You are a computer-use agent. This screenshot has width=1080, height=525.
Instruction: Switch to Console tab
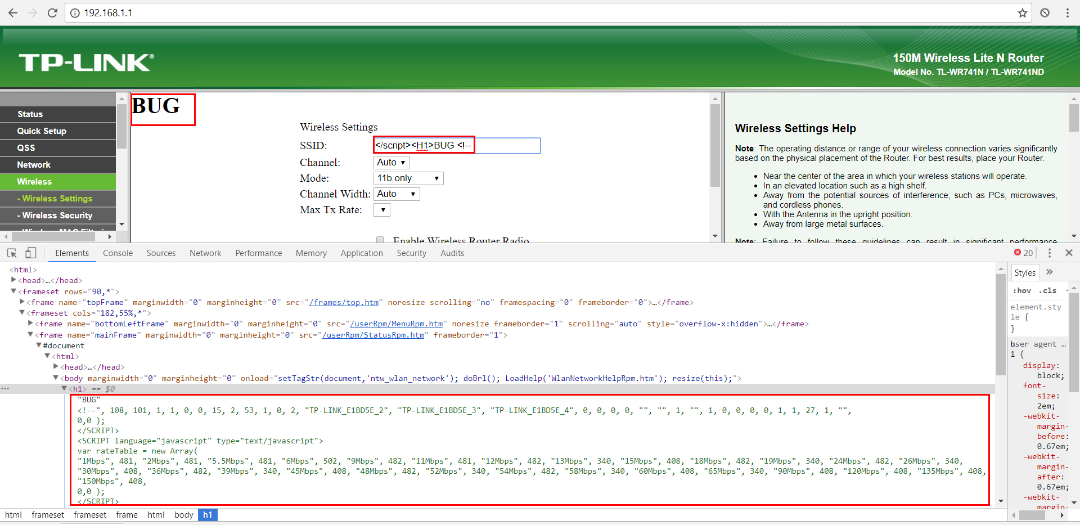(118, 253)
